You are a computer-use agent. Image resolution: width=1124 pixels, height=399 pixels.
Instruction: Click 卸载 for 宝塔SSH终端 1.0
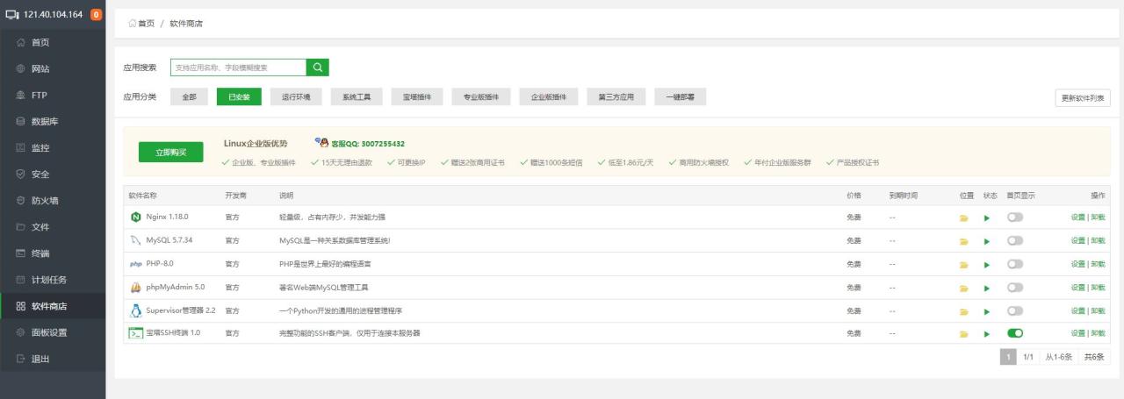coord(1098,332)
